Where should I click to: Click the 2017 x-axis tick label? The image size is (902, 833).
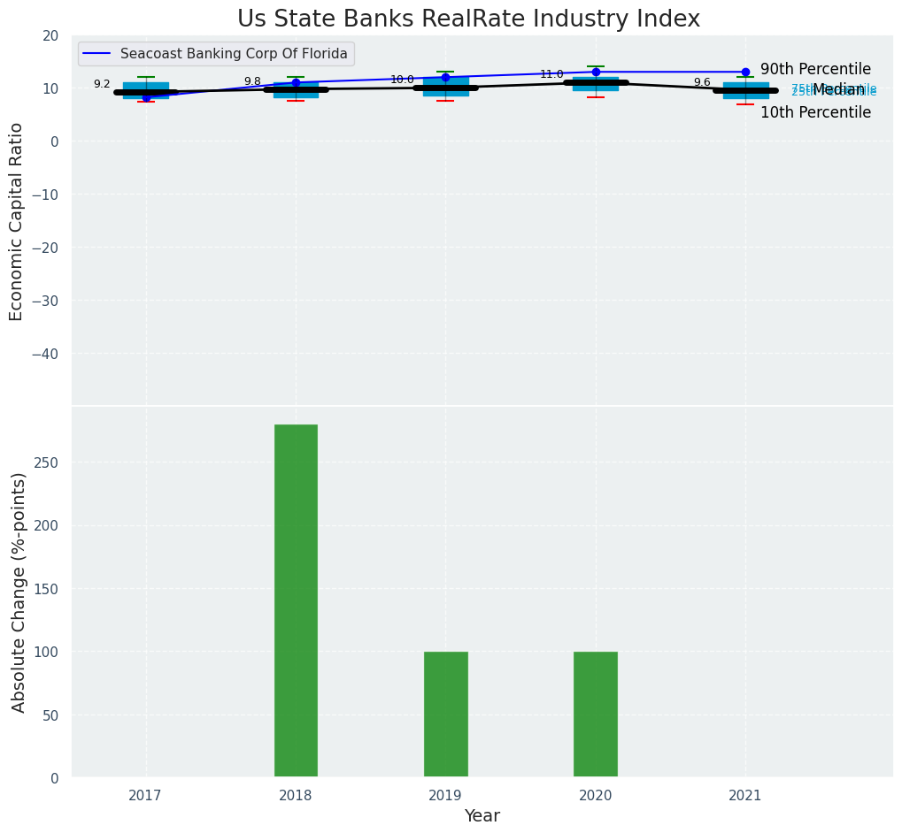[145, 796]
